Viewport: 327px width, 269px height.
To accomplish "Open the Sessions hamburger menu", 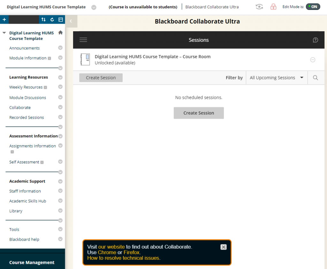I will click(83, 40).
